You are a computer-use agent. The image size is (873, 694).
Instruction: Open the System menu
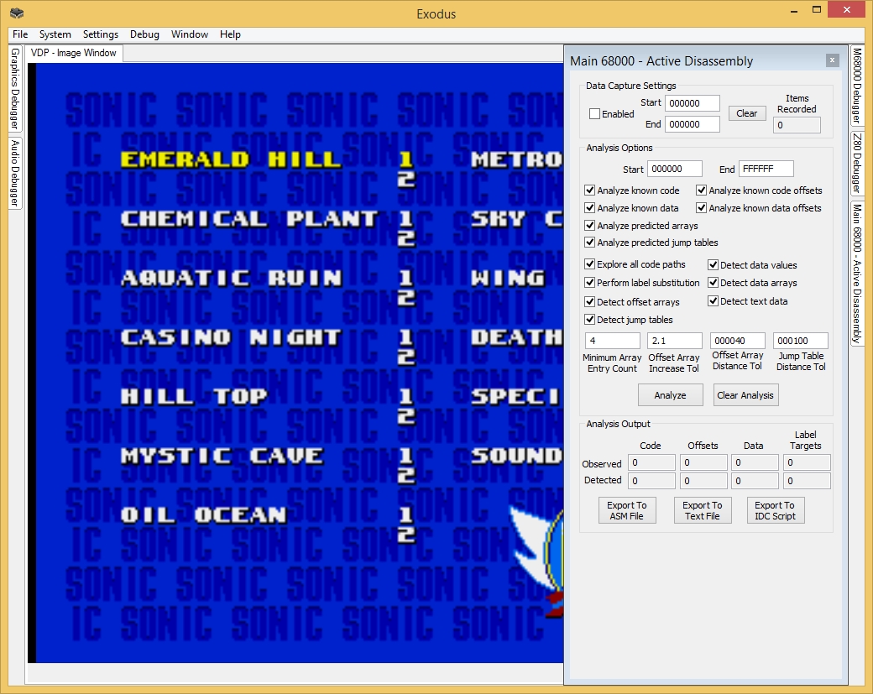[55, 34]
